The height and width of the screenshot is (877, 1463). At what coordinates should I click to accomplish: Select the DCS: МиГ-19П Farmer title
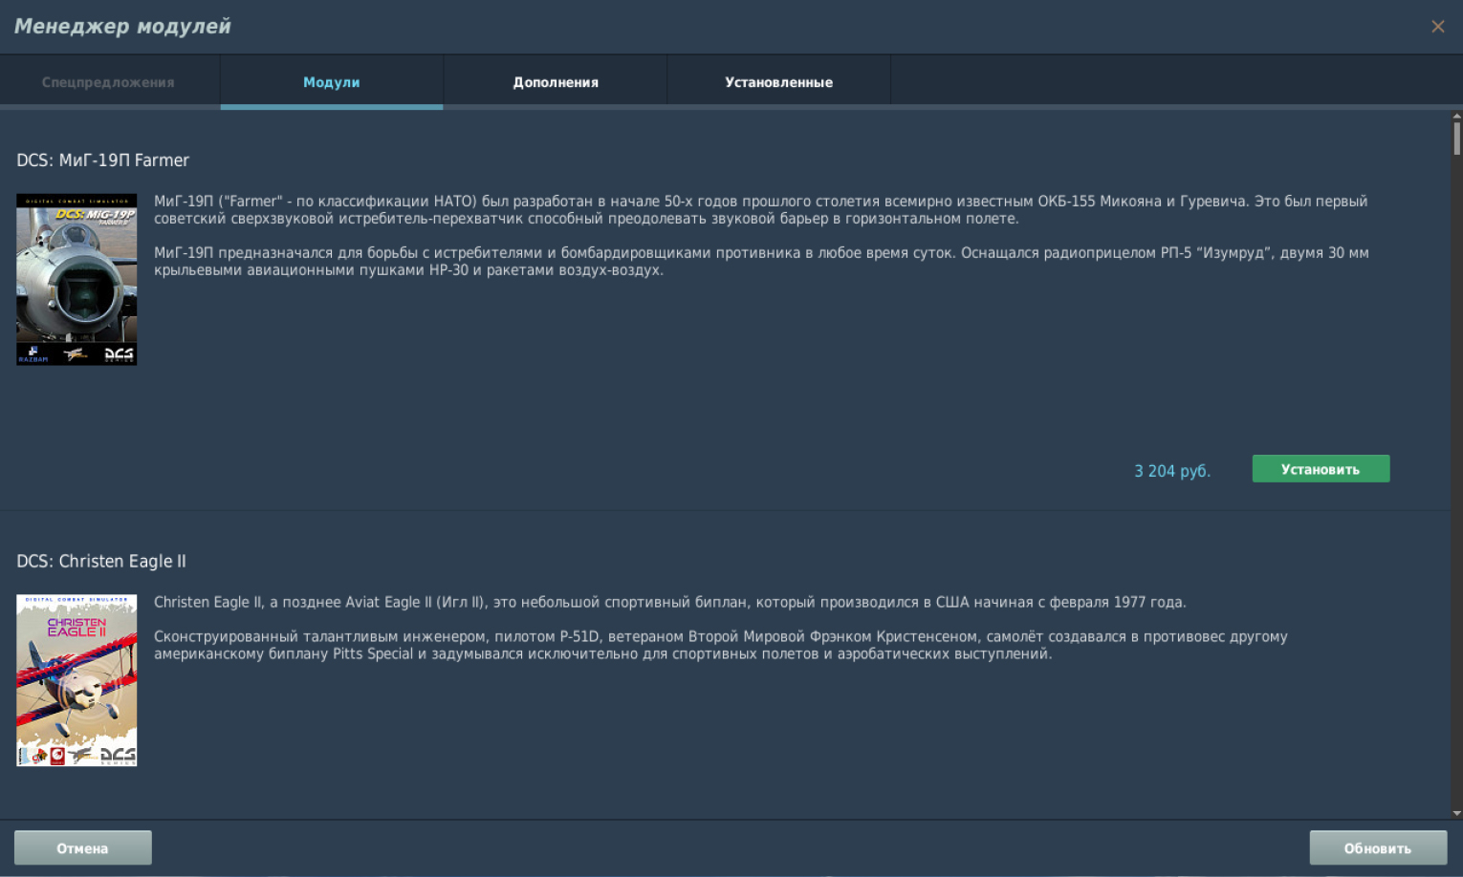point(103,160)
